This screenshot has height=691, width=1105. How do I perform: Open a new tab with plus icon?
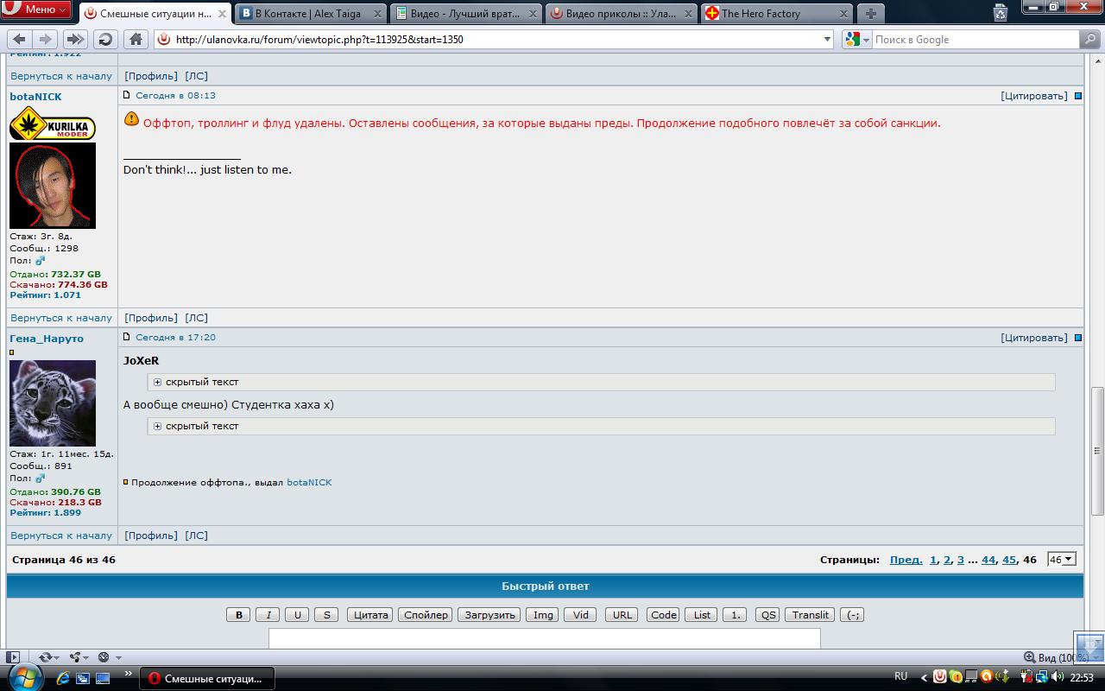[870, 13]
